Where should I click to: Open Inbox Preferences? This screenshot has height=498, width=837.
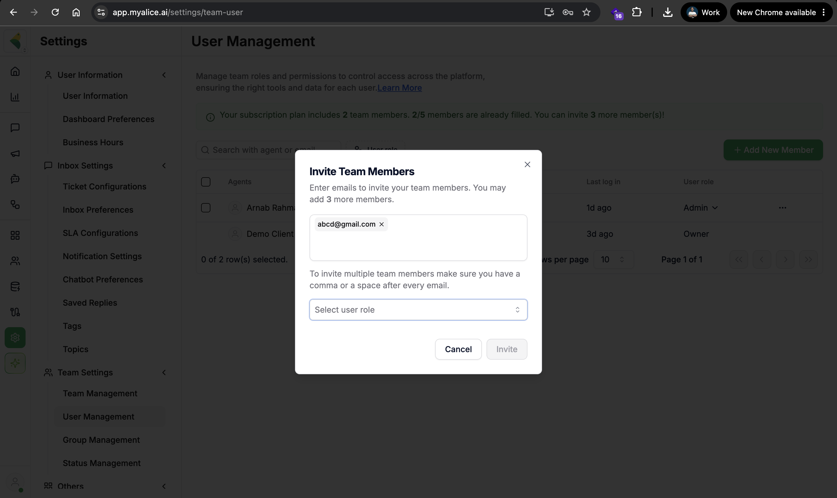coord(98,210)
